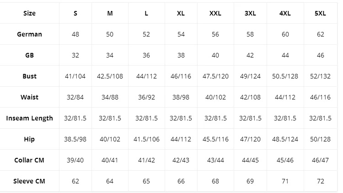Click the Bust row label

point(29,76)
